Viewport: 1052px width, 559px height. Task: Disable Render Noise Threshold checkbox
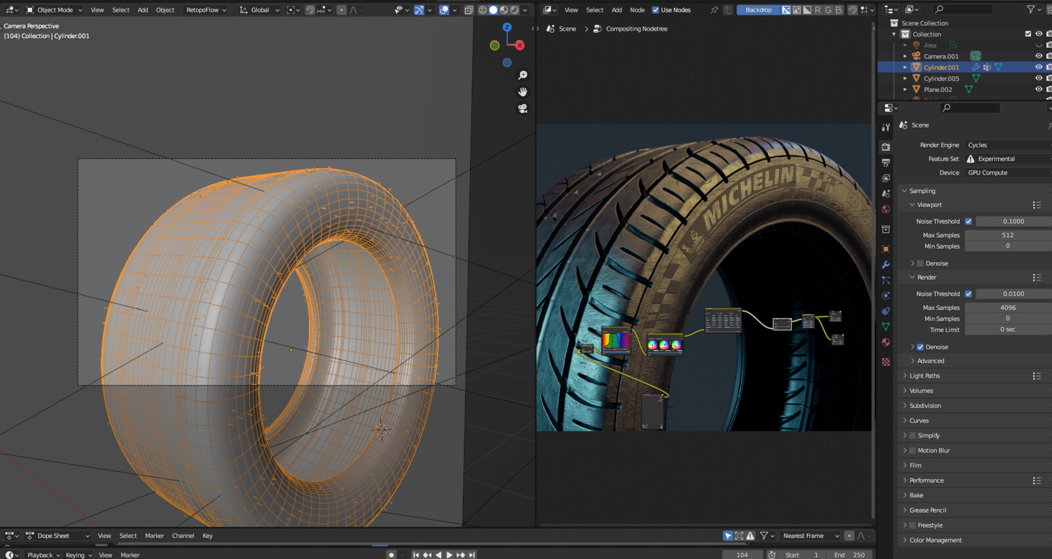coord(968,294)
